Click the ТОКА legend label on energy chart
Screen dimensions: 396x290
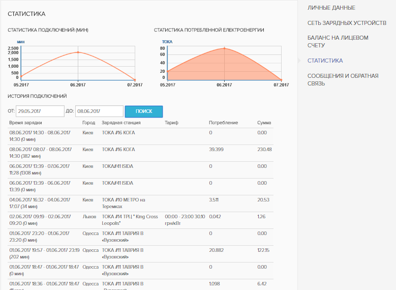click(167, 41)
